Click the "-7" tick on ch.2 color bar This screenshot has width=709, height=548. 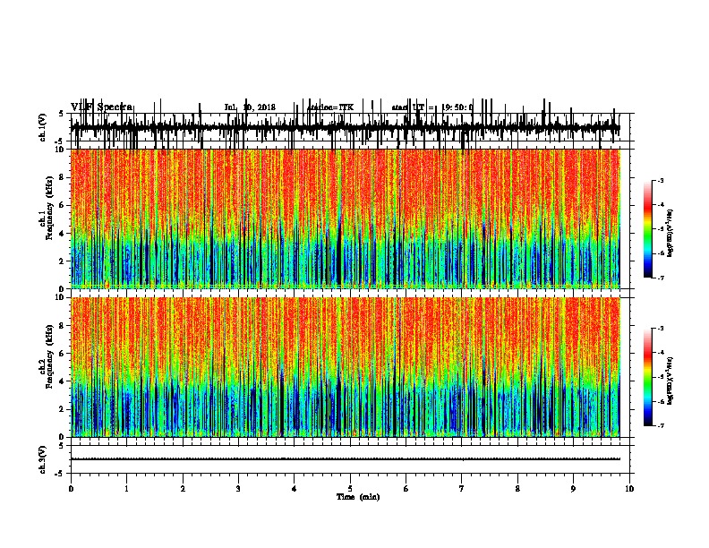pos(661,425)
